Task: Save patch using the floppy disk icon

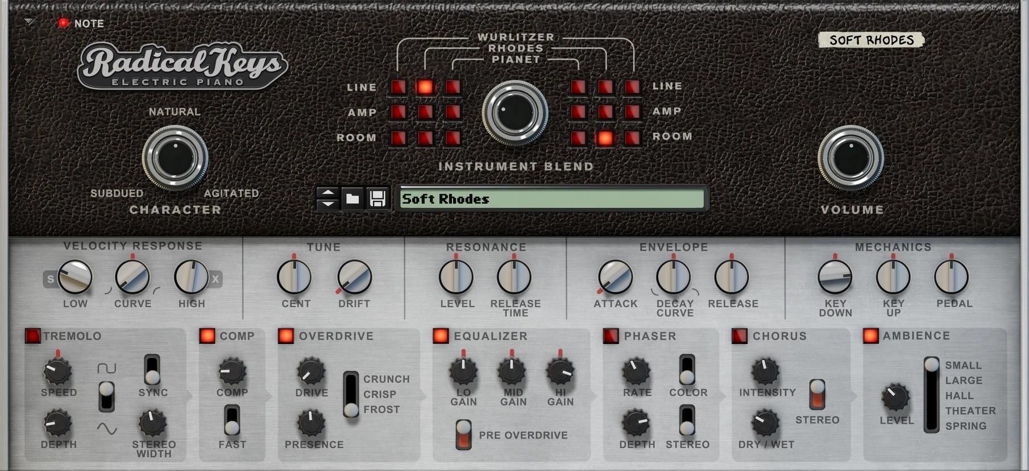Action: click(x=377, y=199)
